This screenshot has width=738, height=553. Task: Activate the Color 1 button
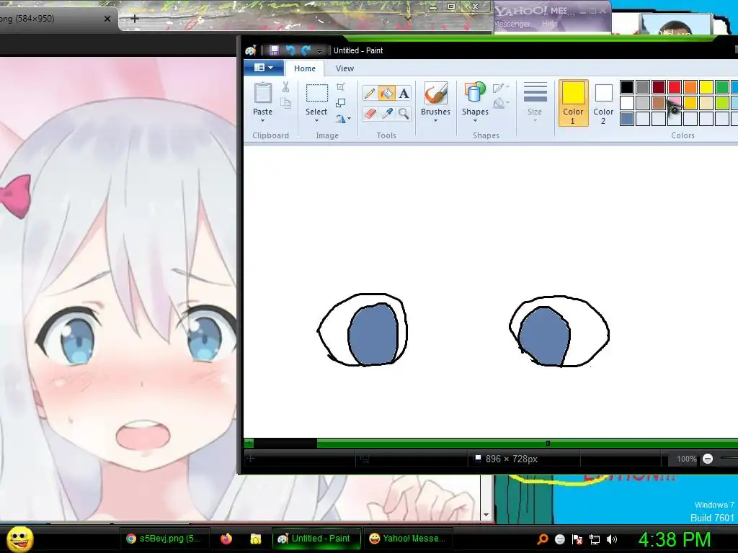(573, 102)
